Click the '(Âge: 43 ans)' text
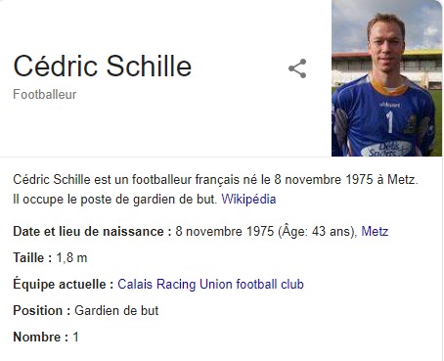The image size is (444, 361). pos(318,231)
